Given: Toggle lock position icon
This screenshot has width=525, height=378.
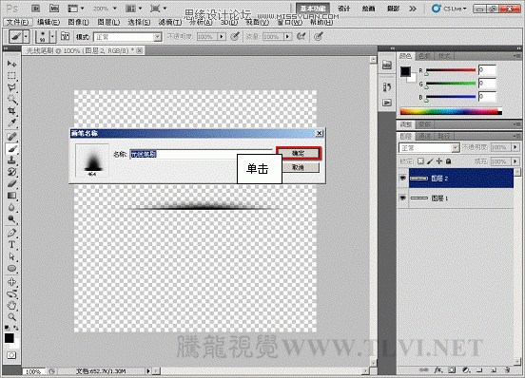Looking at the screenshot, I should [x=439, y=161].
